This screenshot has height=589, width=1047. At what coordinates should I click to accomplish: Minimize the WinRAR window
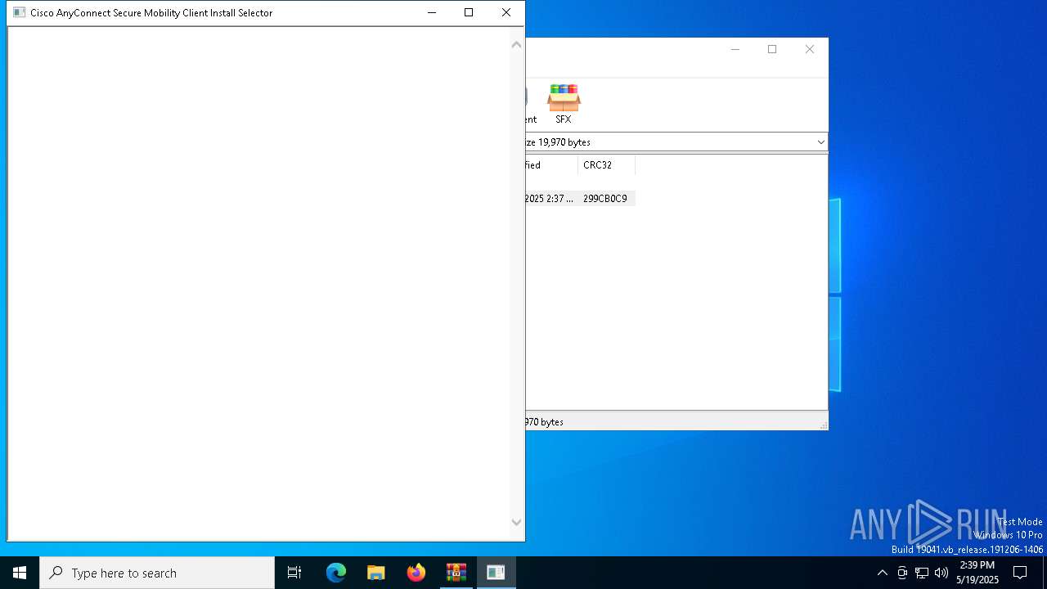click(x=735, y=49)
